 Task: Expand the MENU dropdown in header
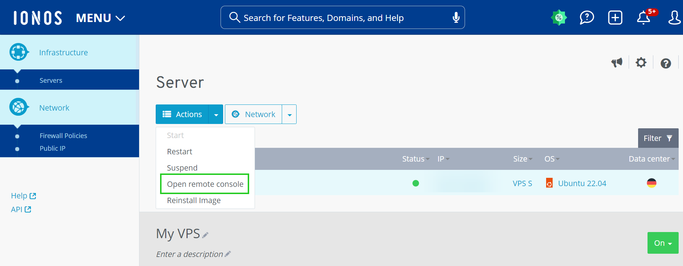(100, 18)
